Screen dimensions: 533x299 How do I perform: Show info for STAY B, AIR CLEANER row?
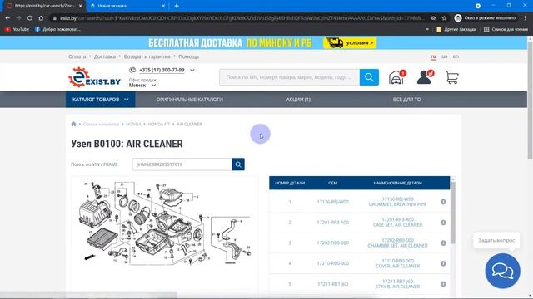[x=443, y=284]
